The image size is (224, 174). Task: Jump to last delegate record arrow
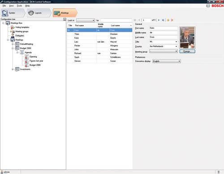pos(163,20)
